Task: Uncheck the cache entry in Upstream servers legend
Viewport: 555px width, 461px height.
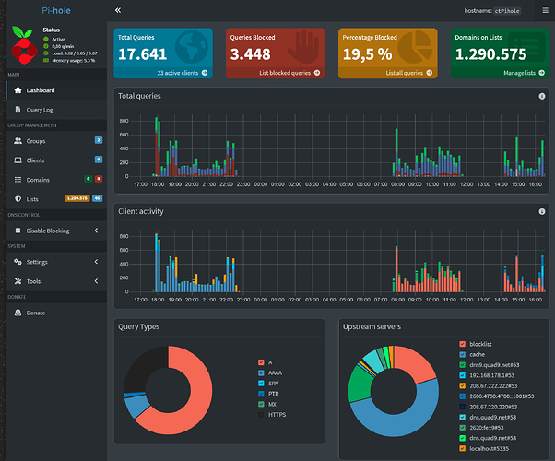Action: (x=463, y=353)
